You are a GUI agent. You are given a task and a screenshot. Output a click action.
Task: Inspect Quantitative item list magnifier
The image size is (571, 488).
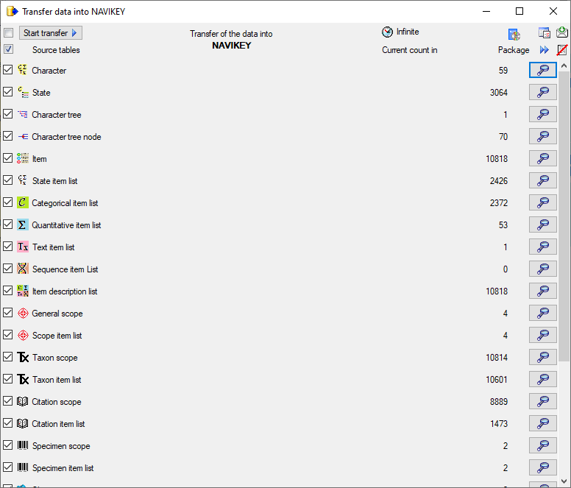coord(542,224)
